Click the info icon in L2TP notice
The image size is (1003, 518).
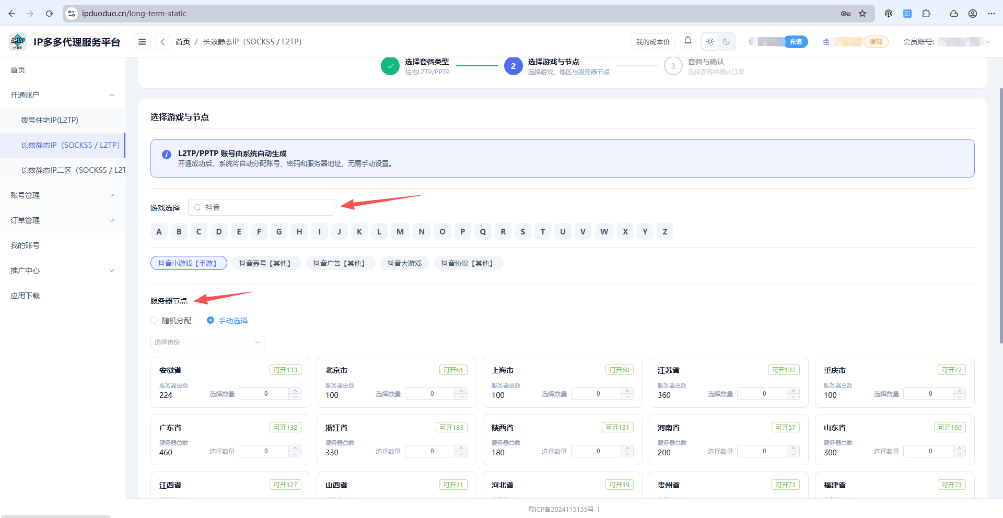coord(166,155)
